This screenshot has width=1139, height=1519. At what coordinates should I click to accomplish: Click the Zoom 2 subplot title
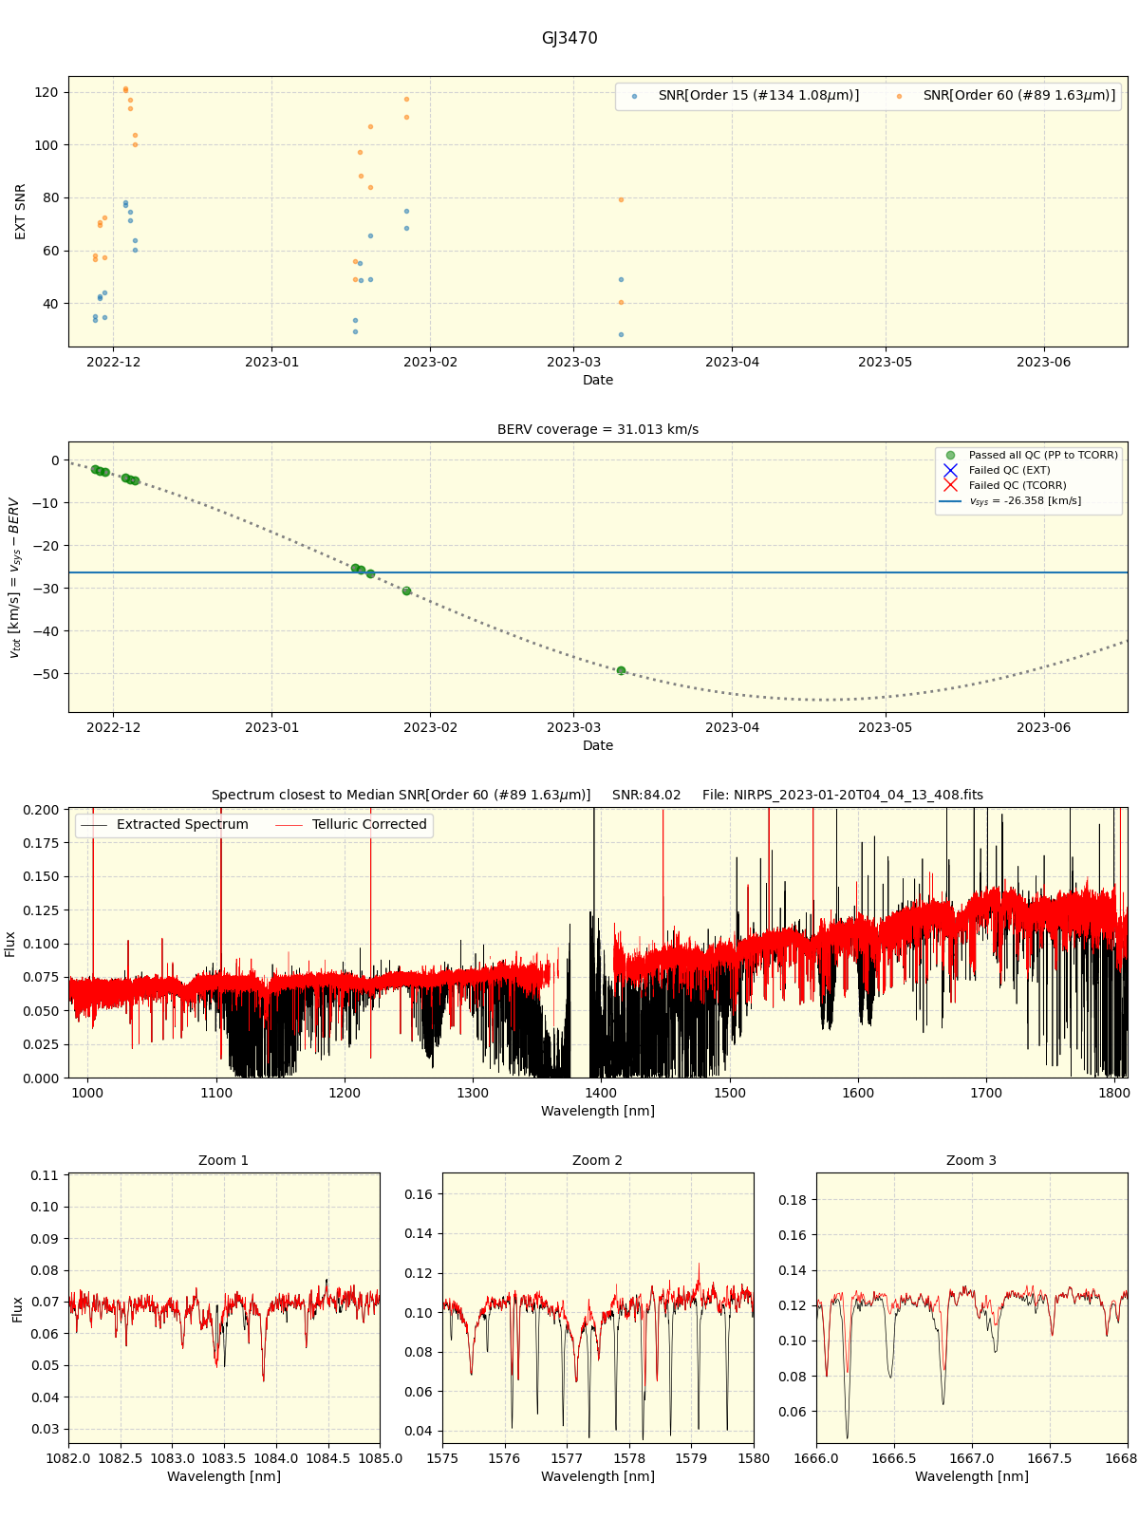[x=598, y=1161]
